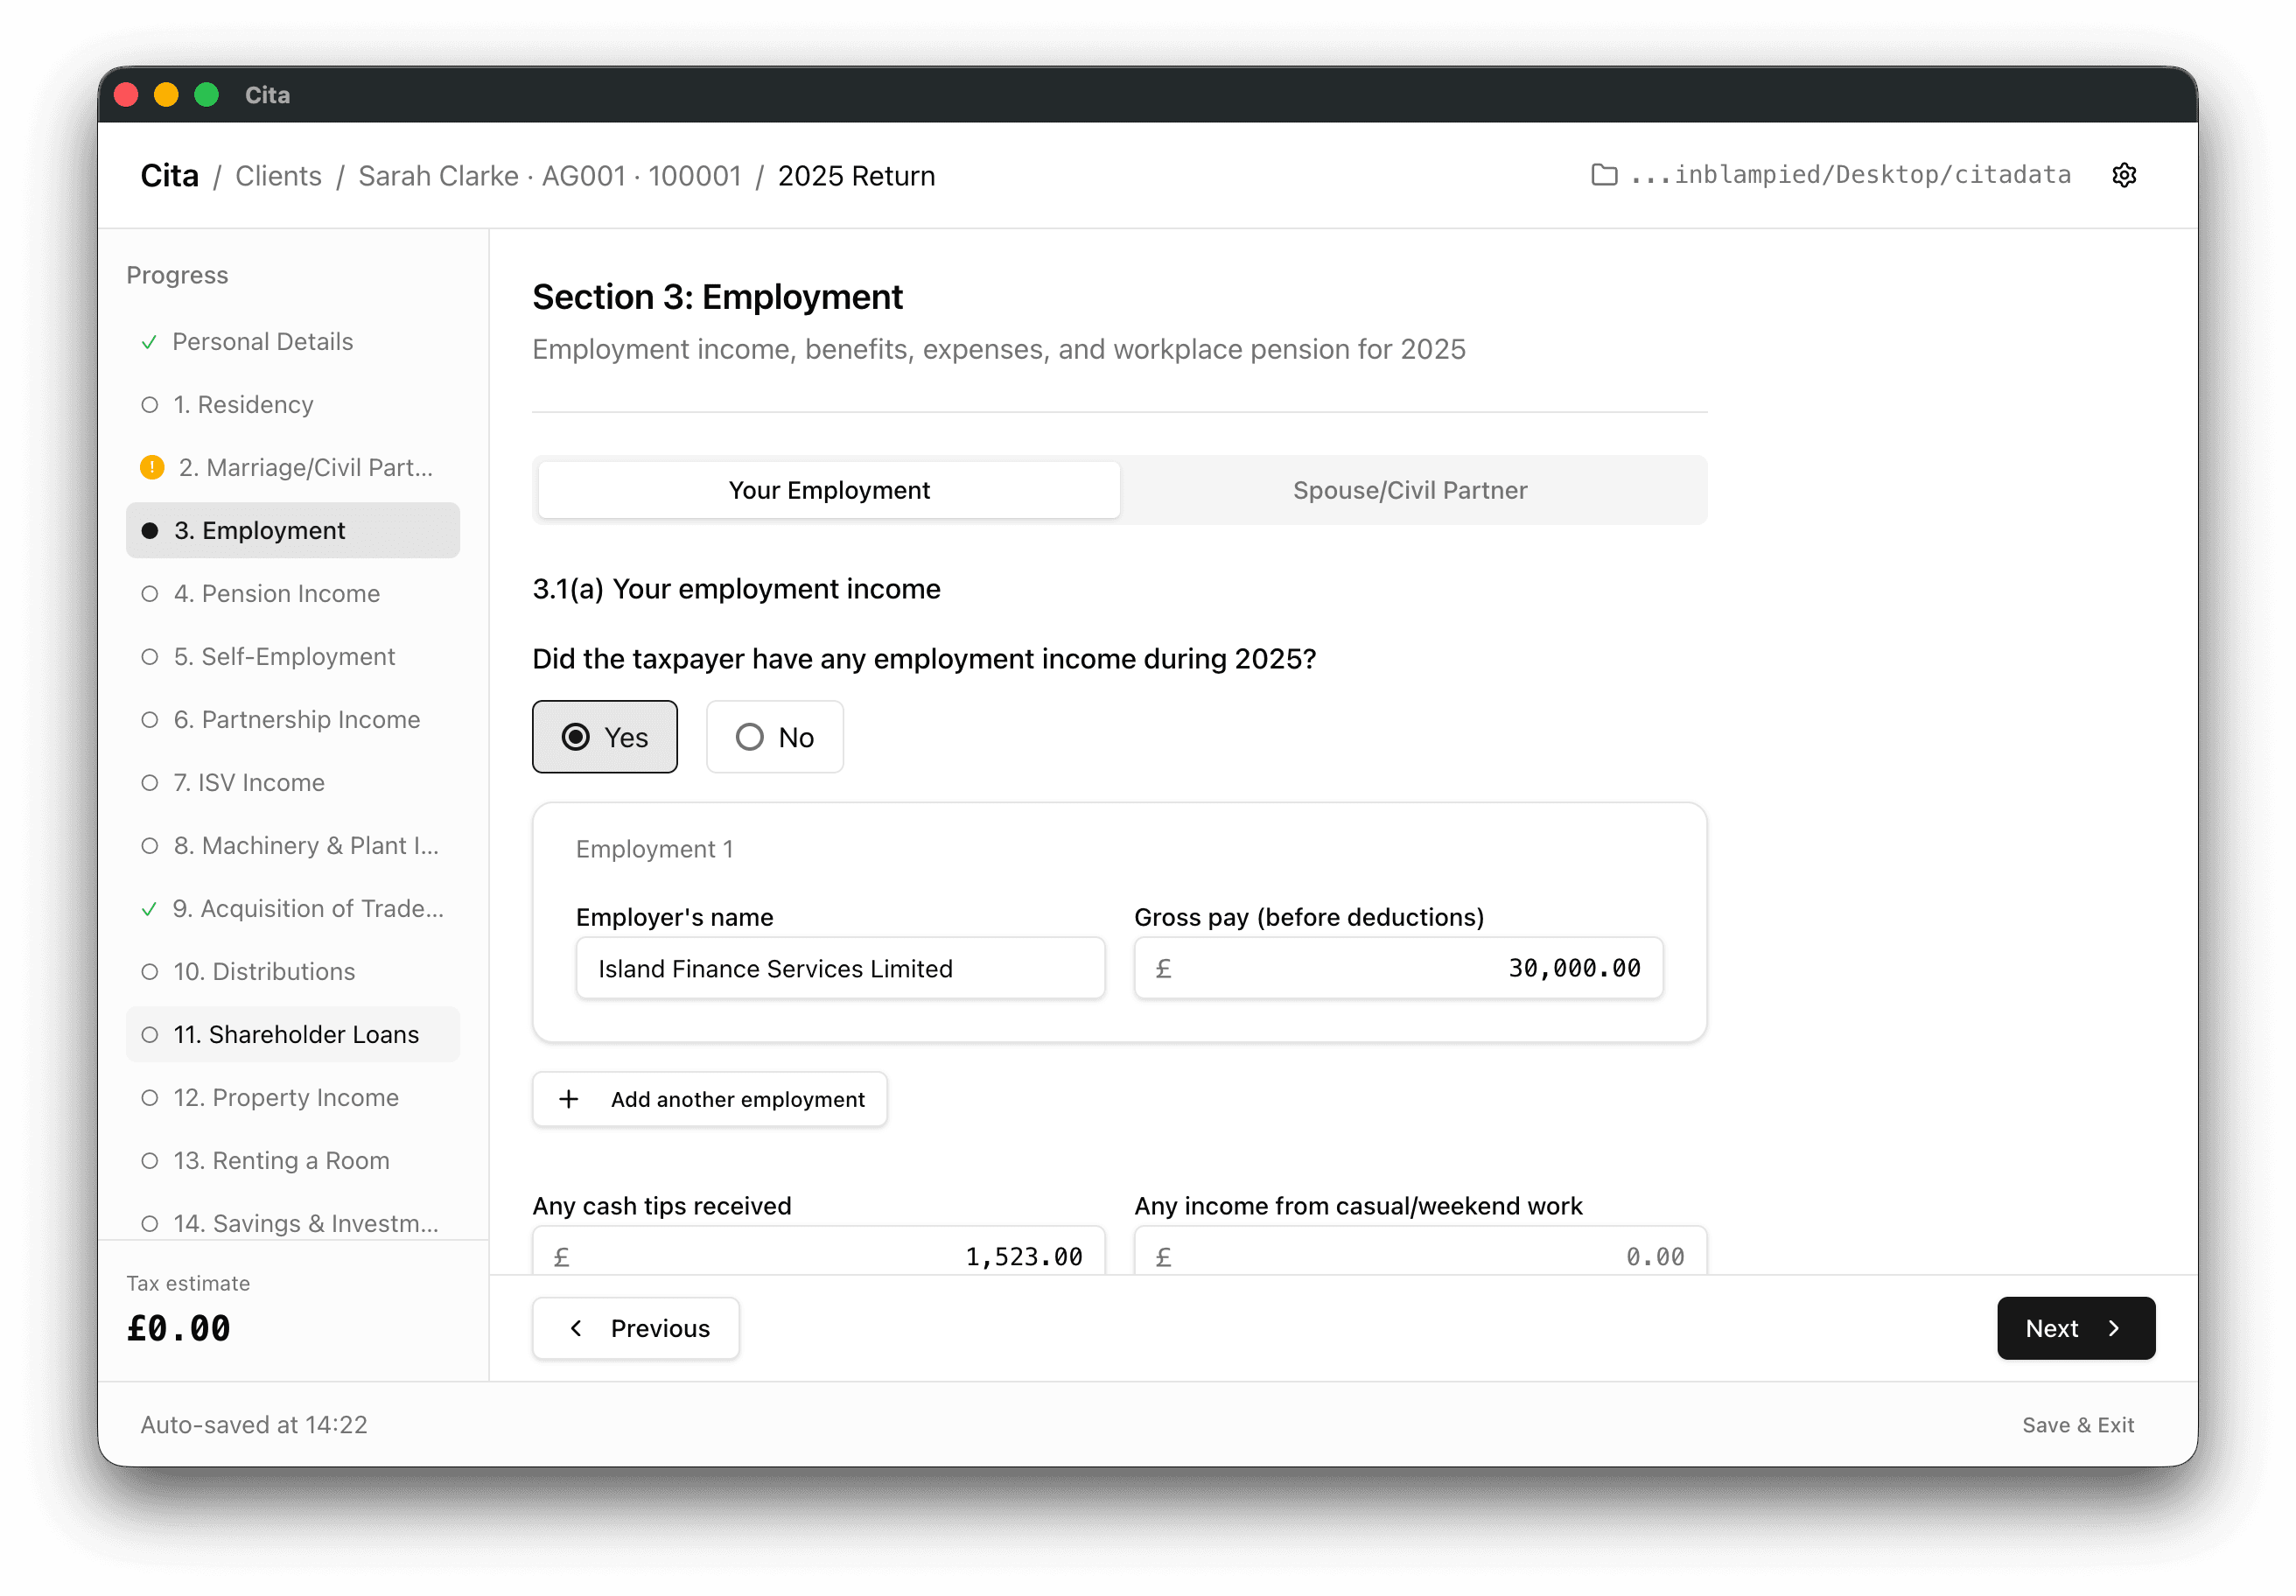Open 3. Employment in the sidebar
Image resolution: width=2296 pixels, height=1596 pixels.
(293, 530)
